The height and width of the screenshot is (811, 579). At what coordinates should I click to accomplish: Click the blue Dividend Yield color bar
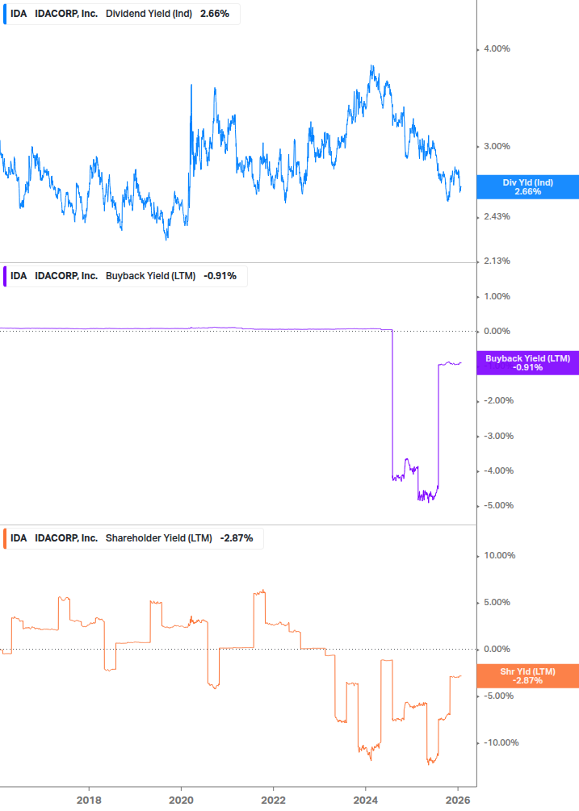click(5, 14)
